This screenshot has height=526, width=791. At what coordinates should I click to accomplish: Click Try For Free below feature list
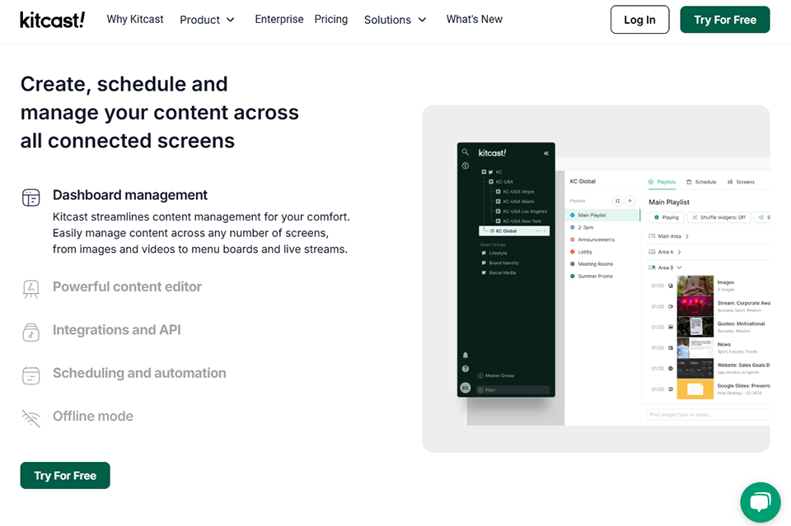coord(65,475)
